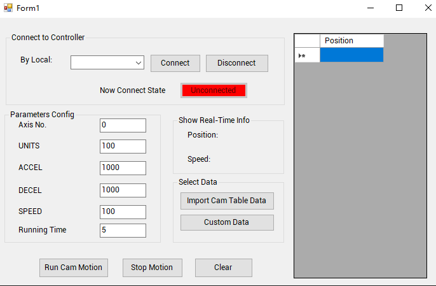The width and height of the screenshot is (436, 286).
Task: Click the Custom Data button
Action: coord(227,222)
